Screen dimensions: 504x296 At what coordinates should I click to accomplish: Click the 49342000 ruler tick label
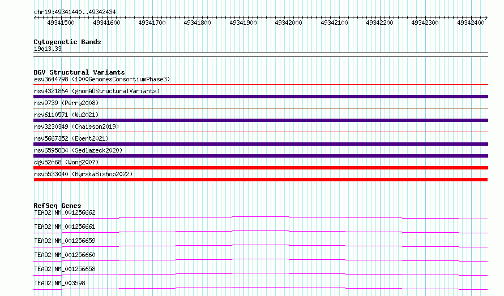289,23
